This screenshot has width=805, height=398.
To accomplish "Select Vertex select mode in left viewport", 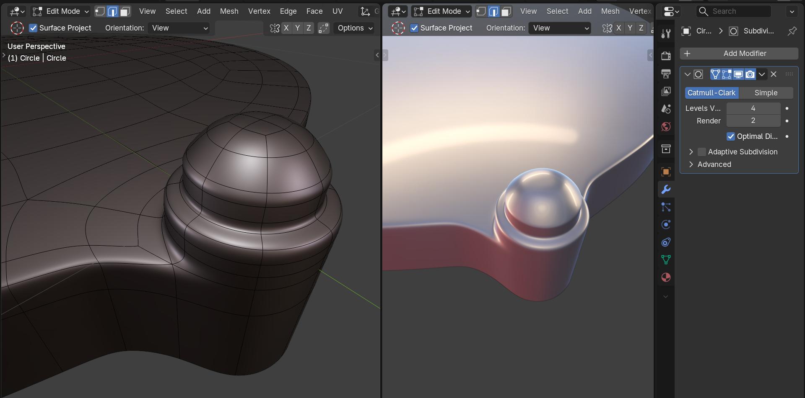I will pyautogui.click(x=100, y=11).
